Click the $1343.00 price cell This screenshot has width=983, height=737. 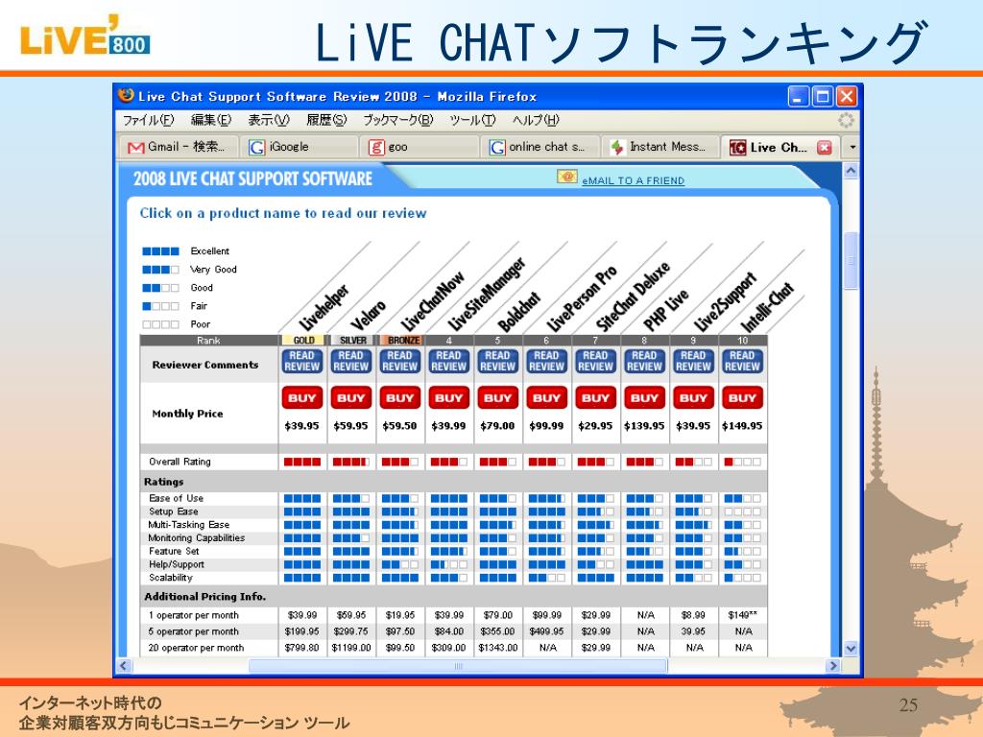point(498,648)
